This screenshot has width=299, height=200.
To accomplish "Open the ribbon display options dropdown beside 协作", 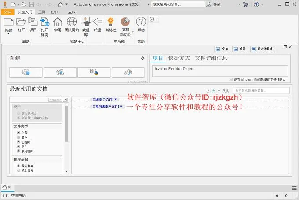I will [71, 12].
